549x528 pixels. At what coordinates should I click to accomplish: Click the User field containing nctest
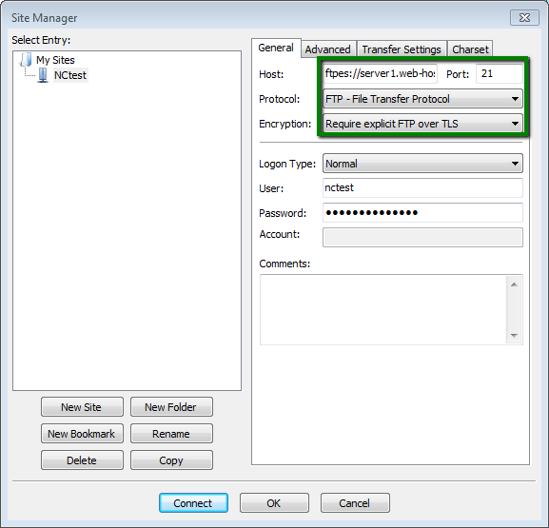click(x=422, y=188)
